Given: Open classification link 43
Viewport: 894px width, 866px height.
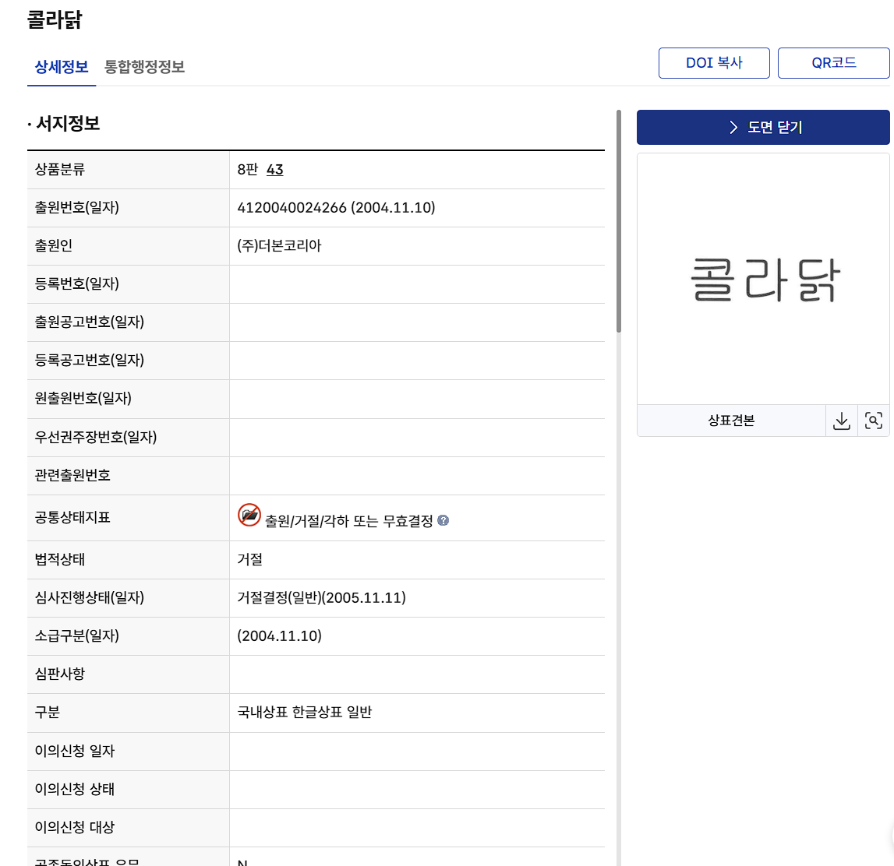Looking at the screenshot, I should pos(275,170).
